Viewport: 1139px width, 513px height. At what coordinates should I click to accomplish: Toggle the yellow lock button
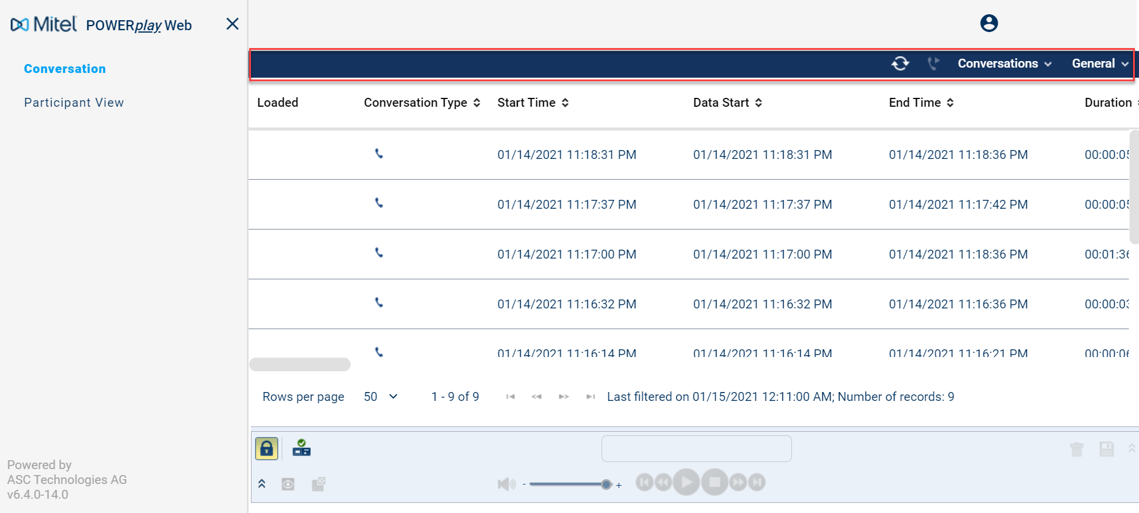point(266,448)
